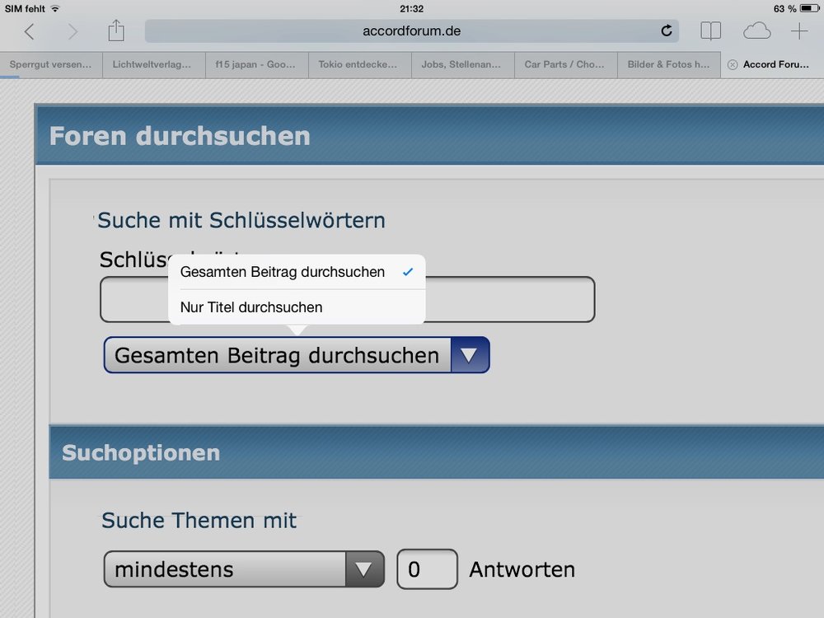Tap the Safari forward arrow
Screen dimensions: 824x618
click(73, 32)
